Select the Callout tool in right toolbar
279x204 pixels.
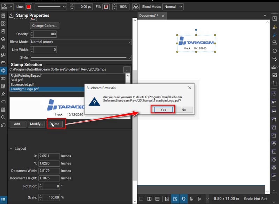[274, 59]
